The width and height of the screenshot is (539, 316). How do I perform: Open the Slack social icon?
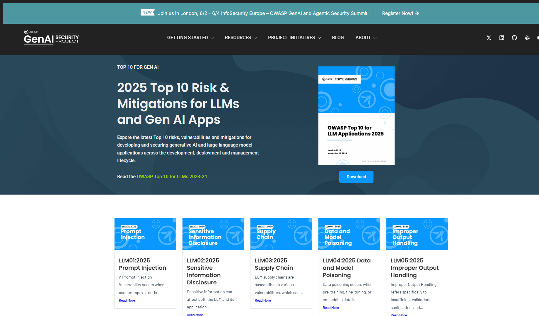pos(527,38)
